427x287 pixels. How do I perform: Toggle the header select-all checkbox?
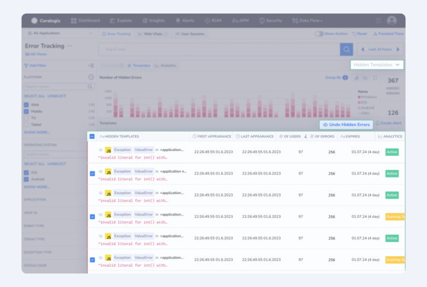pyautogui.click(x=92, y=136)
